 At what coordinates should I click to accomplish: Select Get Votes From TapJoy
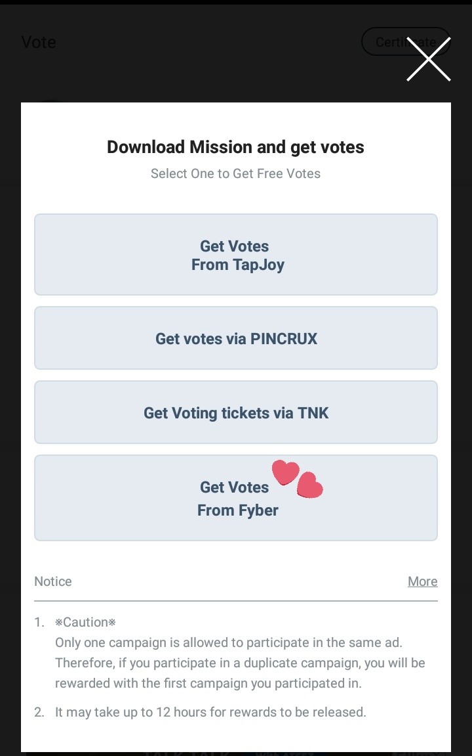point(235,255)
